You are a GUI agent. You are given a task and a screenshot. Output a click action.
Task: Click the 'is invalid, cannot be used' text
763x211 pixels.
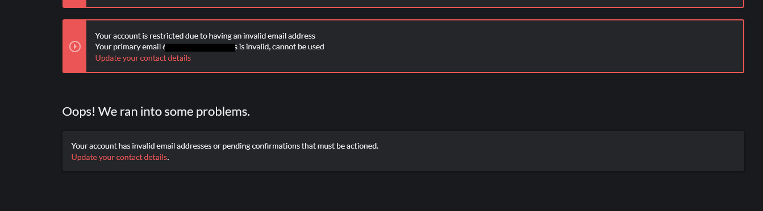click(281, 47)
